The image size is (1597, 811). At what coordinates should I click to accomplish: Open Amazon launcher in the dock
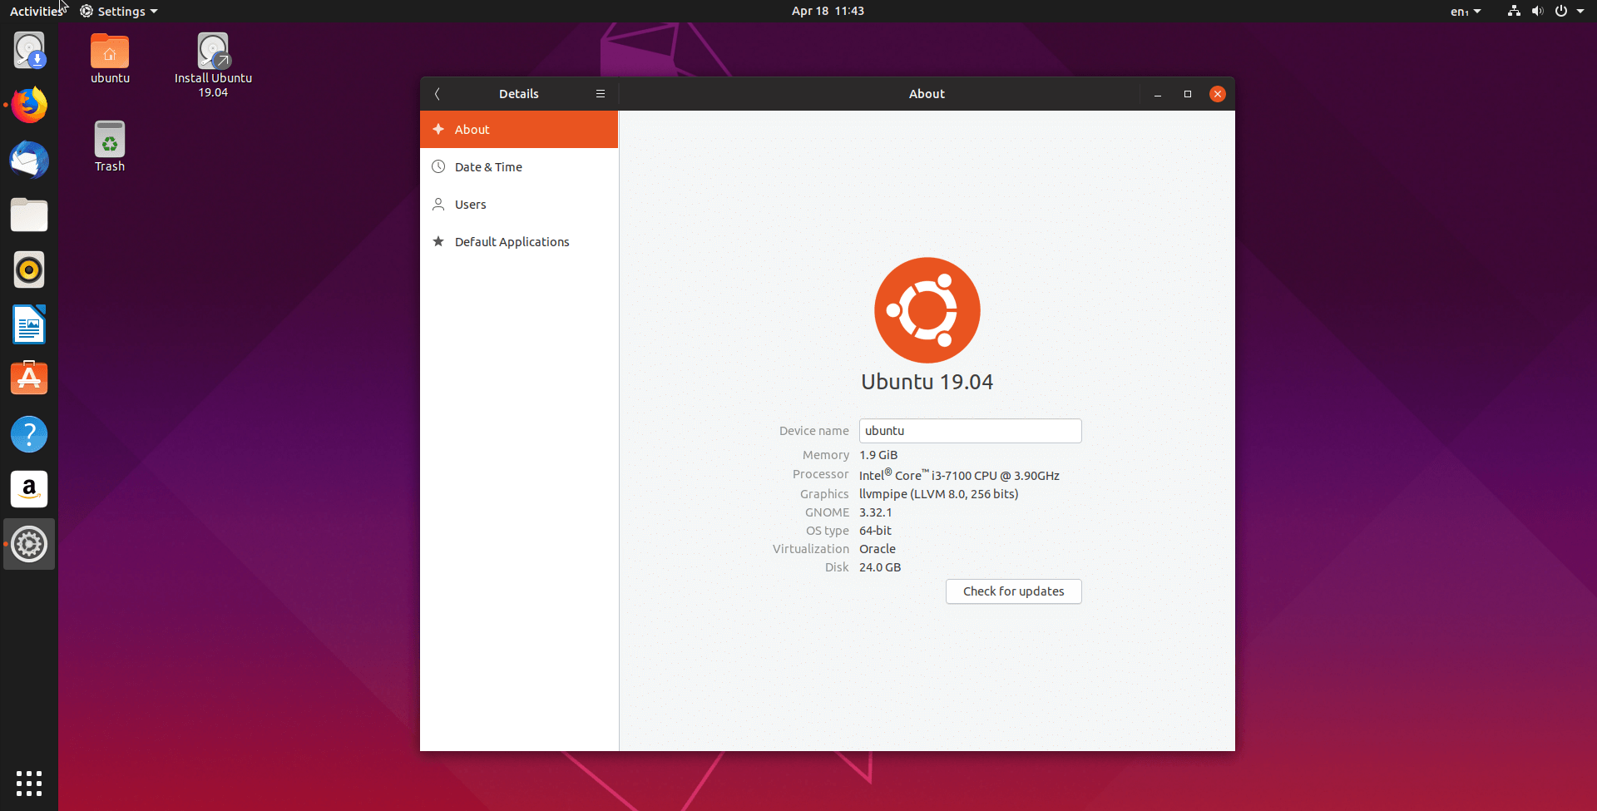[29, 489]
